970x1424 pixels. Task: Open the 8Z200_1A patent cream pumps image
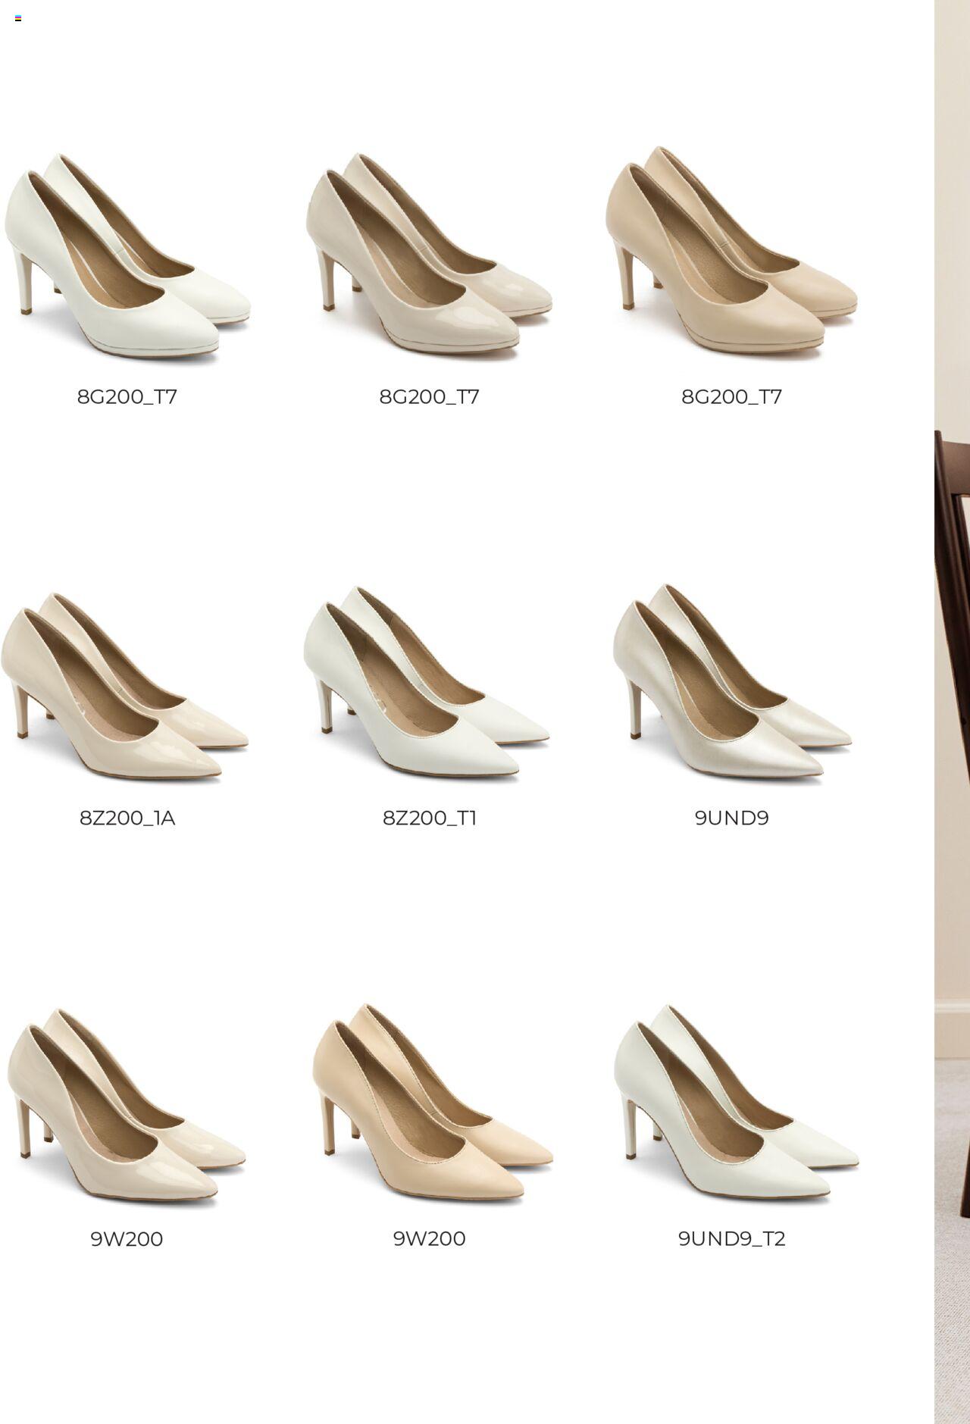pos(124,687)
